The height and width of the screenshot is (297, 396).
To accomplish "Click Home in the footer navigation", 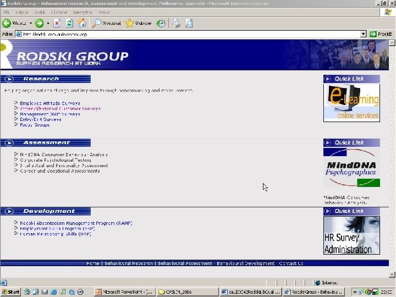I will pyautogui.click(x=93, y=263).
